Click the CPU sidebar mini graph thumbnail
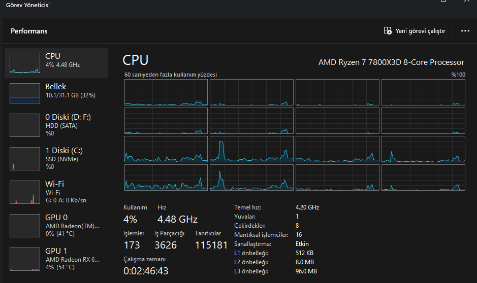This screenshot has height=283, width=477. tap(24, 63)
